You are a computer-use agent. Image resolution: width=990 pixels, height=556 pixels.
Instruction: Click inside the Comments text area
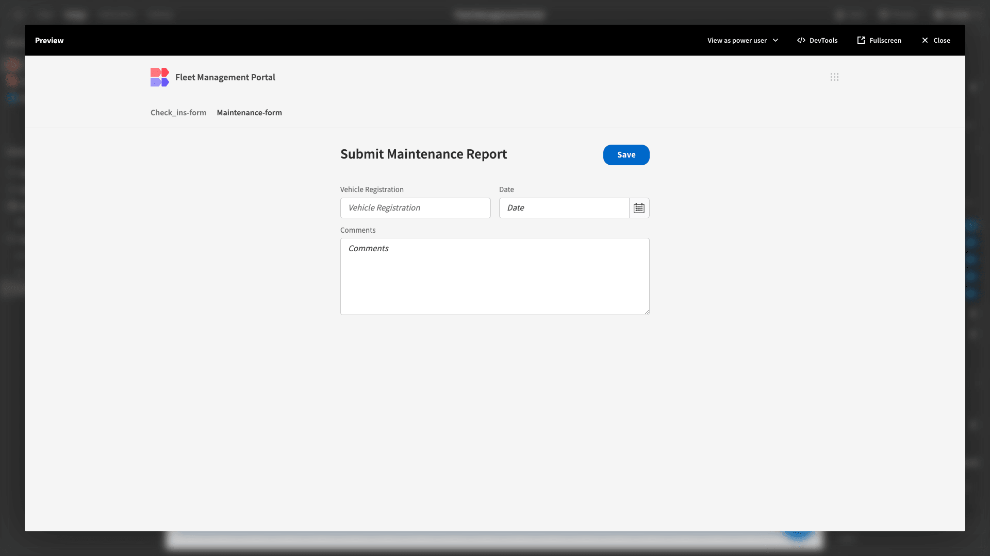click(494, 276)
